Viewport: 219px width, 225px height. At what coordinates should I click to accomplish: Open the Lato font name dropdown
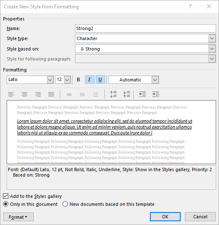pos(50,80)
